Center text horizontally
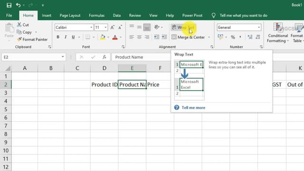The height and width of the screenshot is (171, 304). coord(139,37)
